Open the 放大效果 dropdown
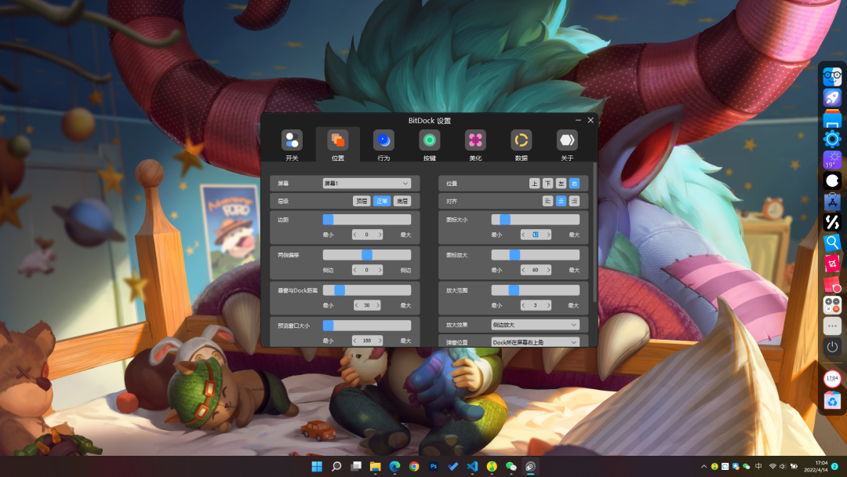 pyautogui.click(x=535, y=325)
